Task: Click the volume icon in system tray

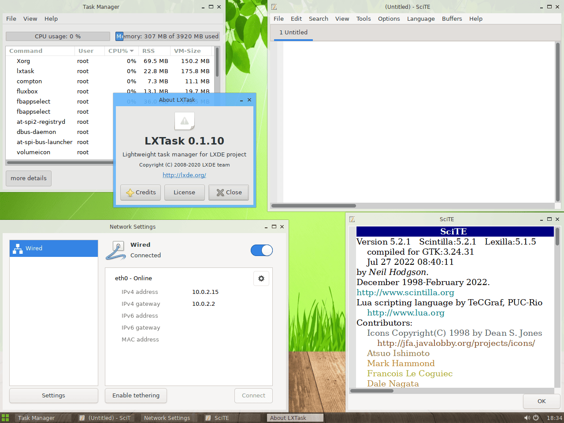Action: tap(527, 418)
